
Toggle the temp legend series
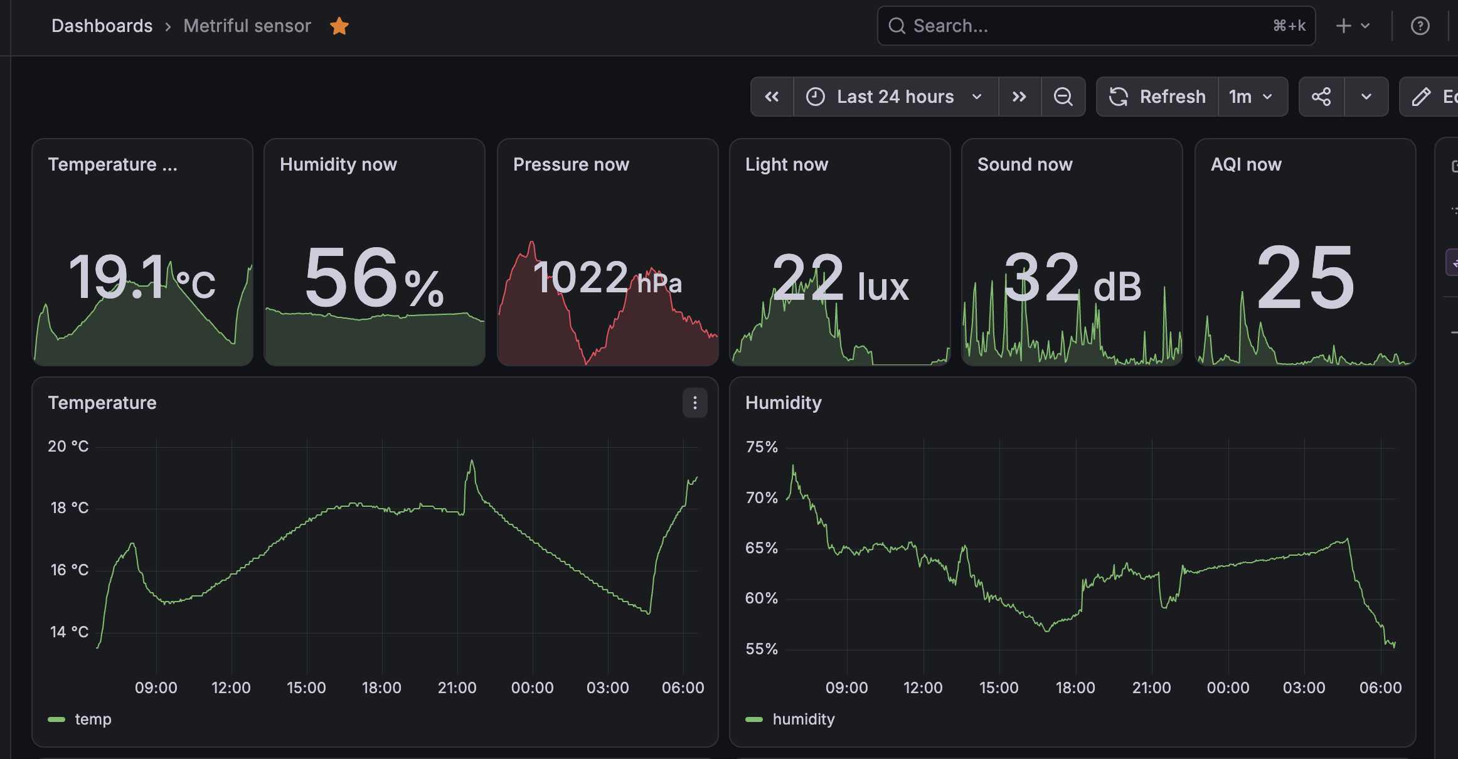(x=93, y=719)
